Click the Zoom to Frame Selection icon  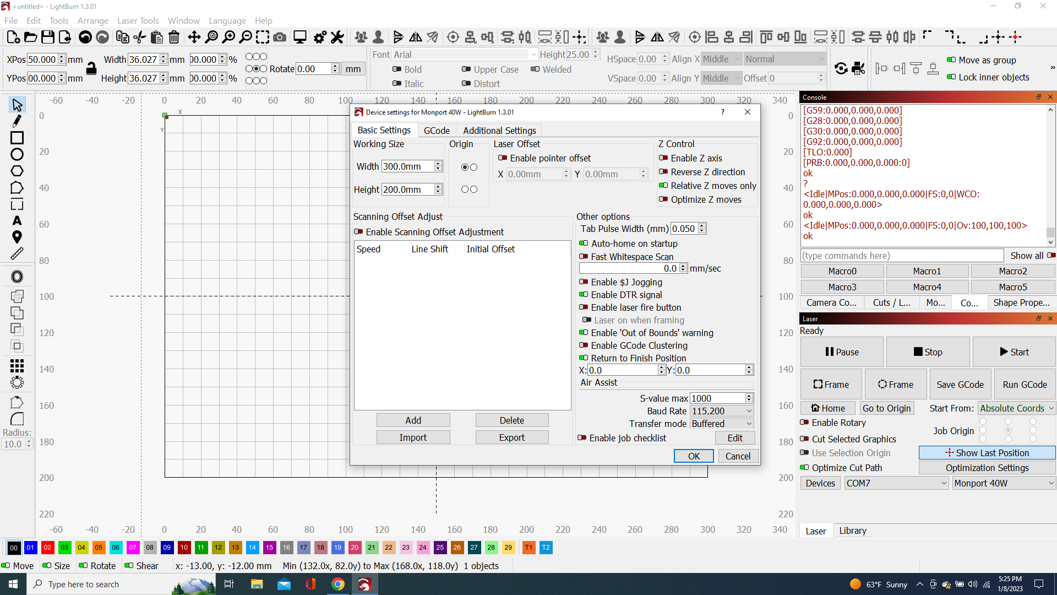point(263,37)
